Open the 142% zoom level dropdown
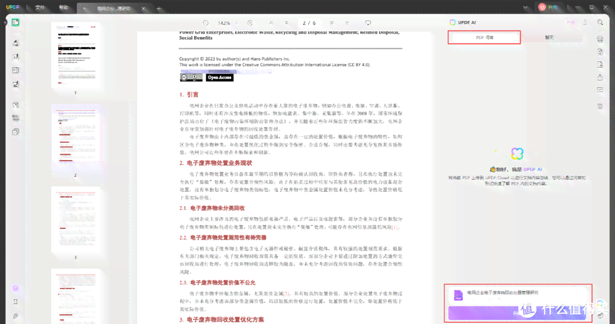This screenshot has width=615, height=324. (x=228, y=23)
